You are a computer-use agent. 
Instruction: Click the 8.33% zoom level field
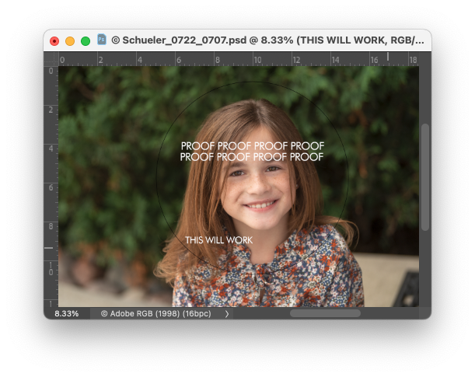point(67,313)
